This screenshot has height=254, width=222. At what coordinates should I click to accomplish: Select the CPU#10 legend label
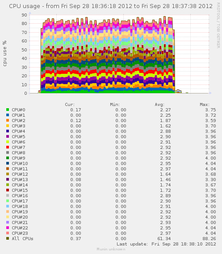(x=20, y=164)
